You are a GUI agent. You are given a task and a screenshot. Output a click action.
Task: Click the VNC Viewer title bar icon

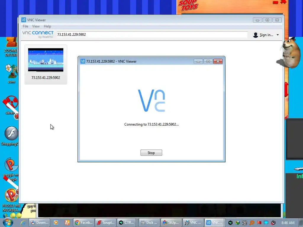pos(24,20)
